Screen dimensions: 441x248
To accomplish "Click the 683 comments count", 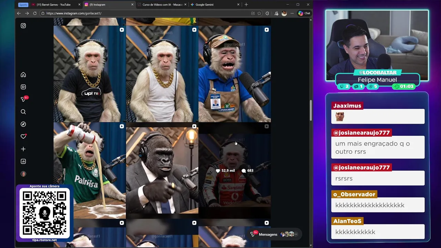I will tap(248, 170).
